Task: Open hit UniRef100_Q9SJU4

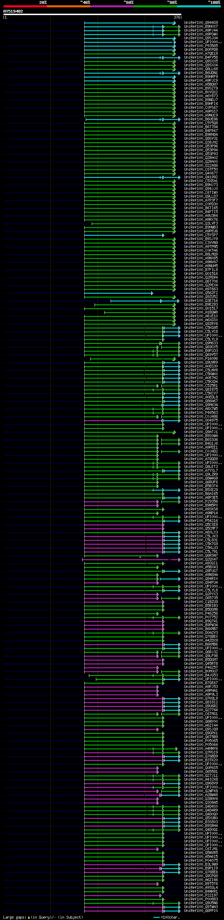Action: tap(201, 38)
